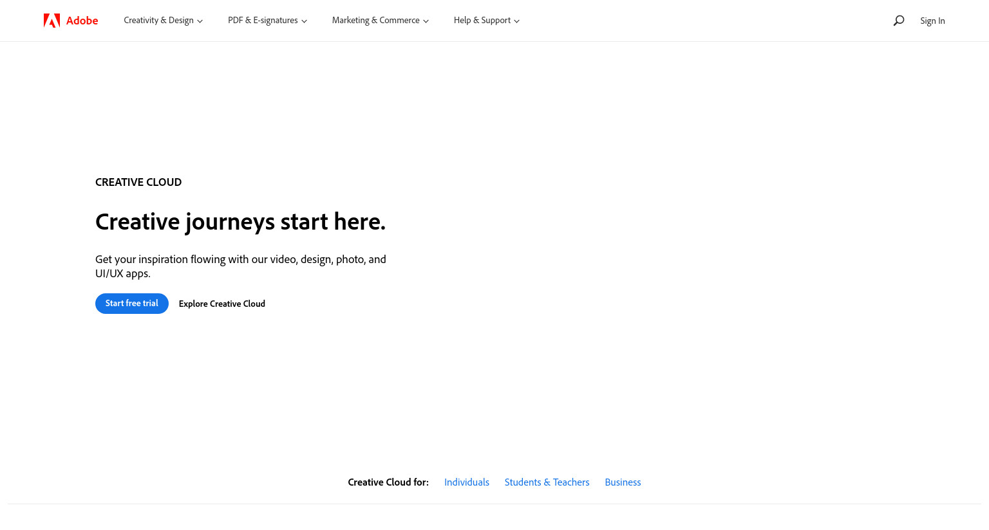Open the Help & Support menu
The height and width of the screenshot is (530, 989).
[x=486, y=21]
